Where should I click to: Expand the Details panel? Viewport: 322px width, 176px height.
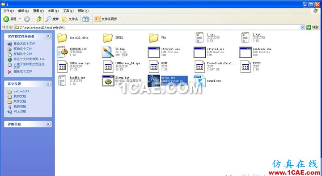(x=48, y=124)
